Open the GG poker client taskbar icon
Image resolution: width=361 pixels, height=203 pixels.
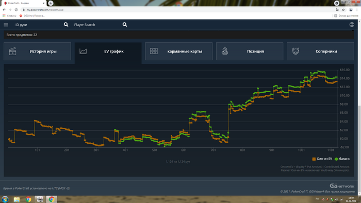tap(40, 199)
